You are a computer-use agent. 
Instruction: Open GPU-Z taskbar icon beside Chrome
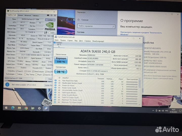pyautogui.click(x=33, y=108)
